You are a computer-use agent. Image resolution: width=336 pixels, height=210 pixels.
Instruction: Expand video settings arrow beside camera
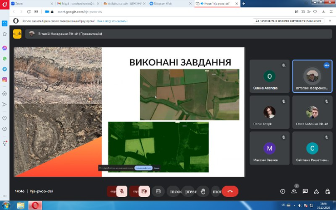[x=134, y=191]
